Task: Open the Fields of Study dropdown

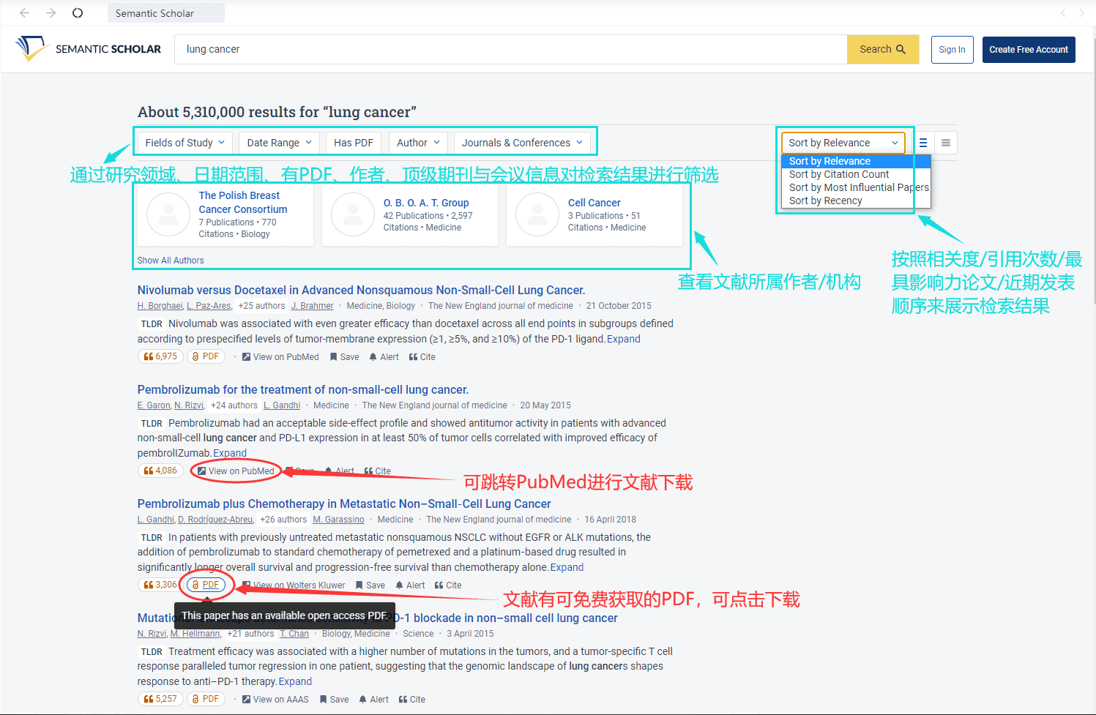Action: click(x=184, y=142)
